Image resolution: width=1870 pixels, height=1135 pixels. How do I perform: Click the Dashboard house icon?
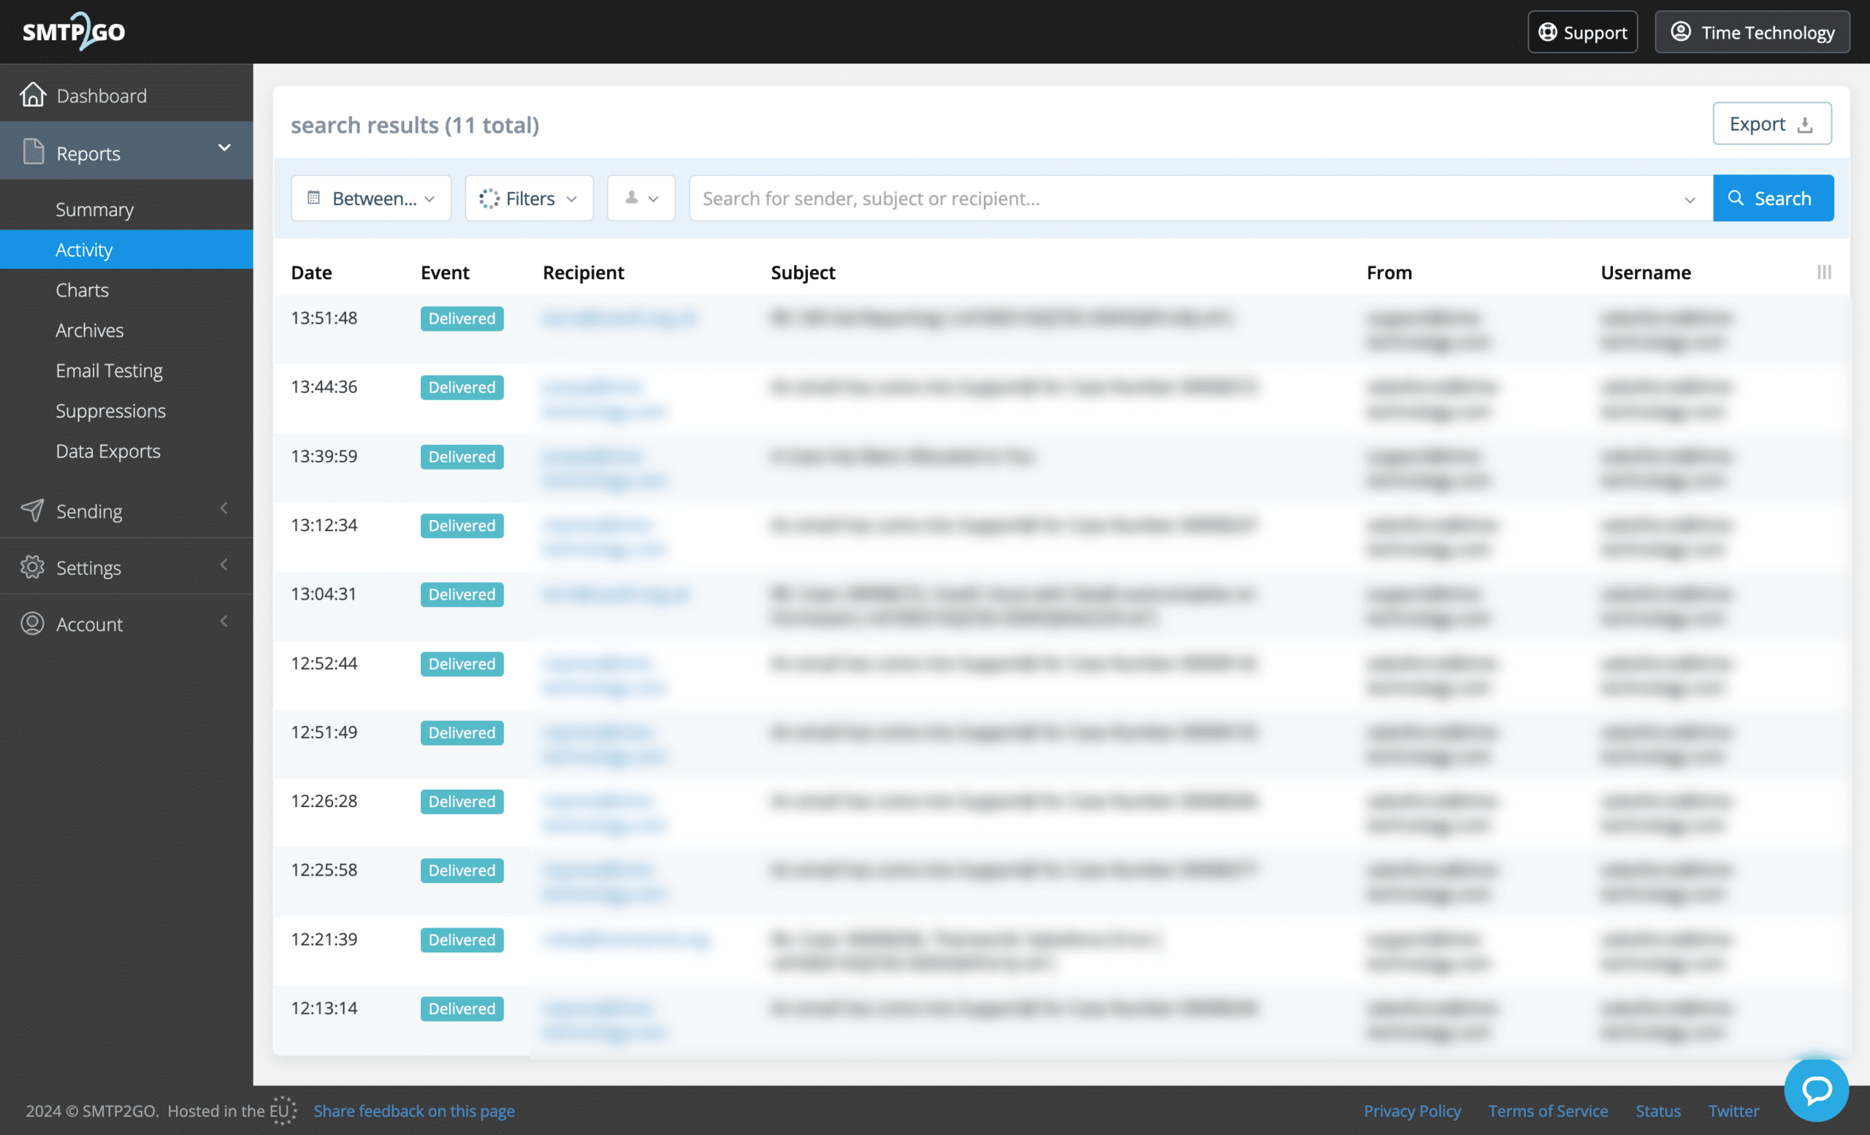coord(33,95)
